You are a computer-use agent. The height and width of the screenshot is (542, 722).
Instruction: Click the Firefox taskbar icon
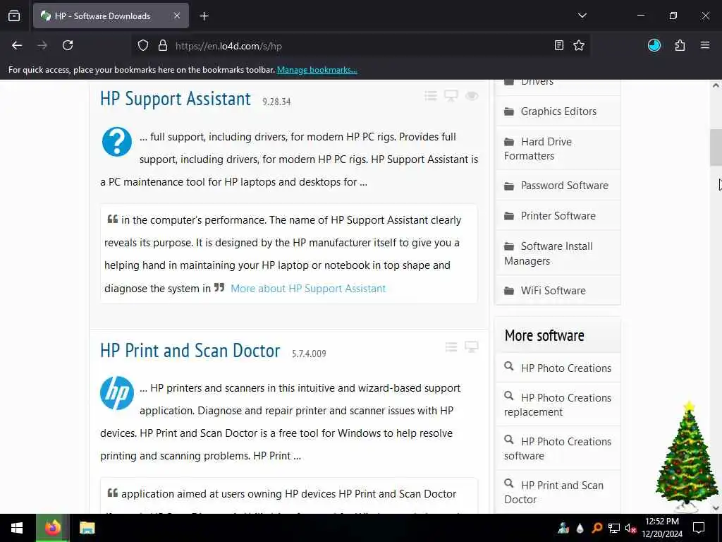(x=52, y=528)
